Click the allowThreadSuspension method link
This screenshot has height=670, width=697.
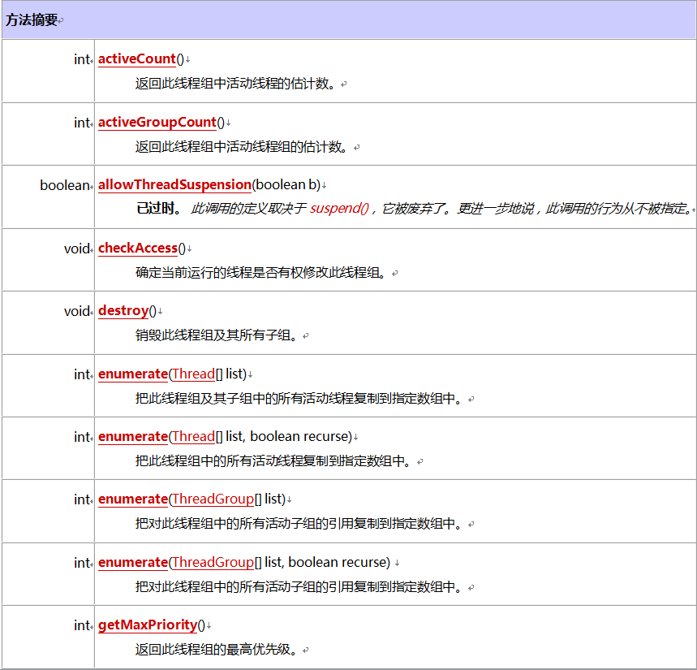174,184
